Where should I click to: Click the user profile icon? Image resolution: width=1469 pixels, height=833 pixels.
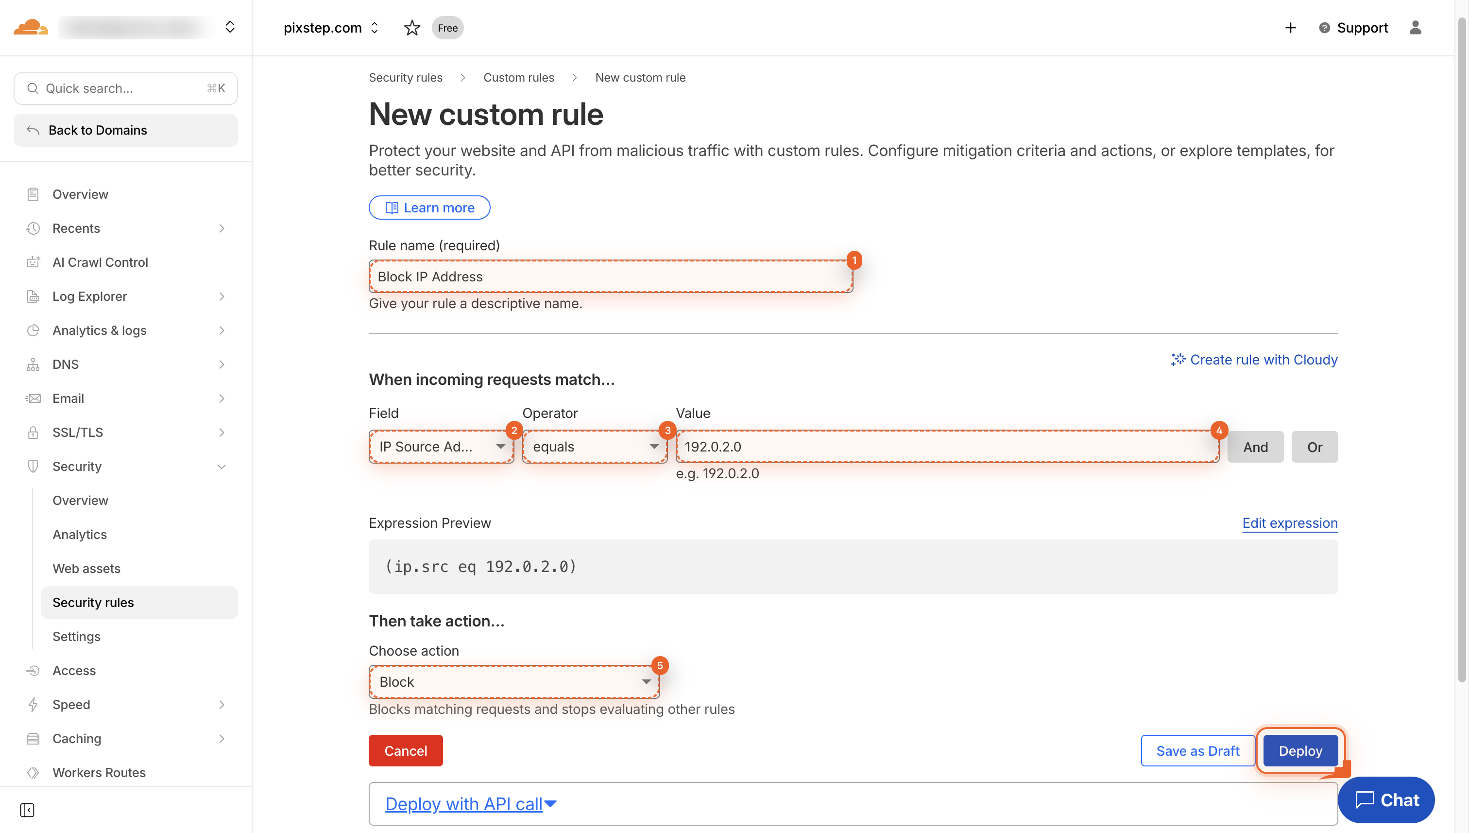[1416, 28]
